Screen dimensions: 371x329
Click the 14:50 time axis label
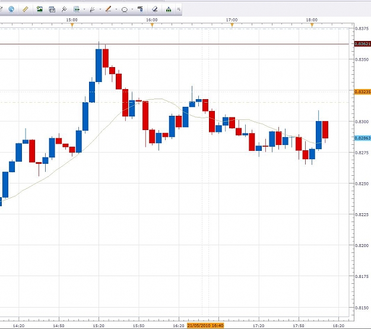click(x=59, y=326)
